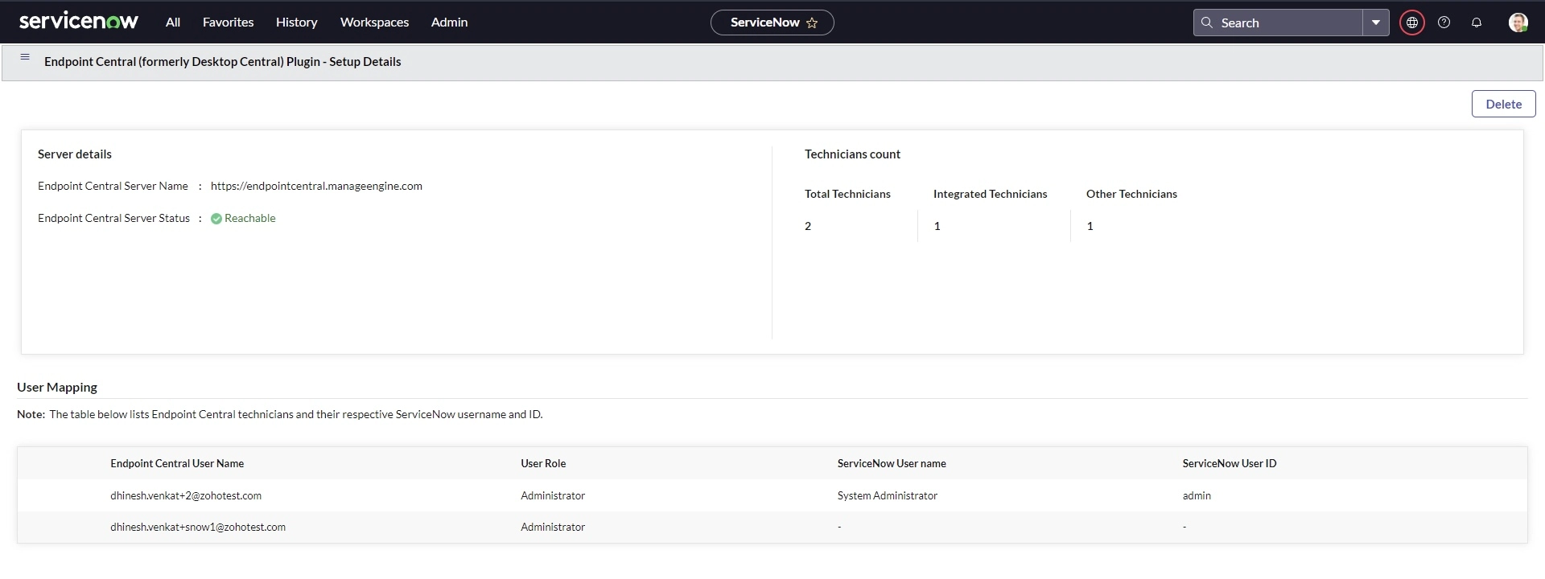The width and height of the screenshot is (1545, 579).
Task: Open the History menu
Action: [x=297, y=23]
